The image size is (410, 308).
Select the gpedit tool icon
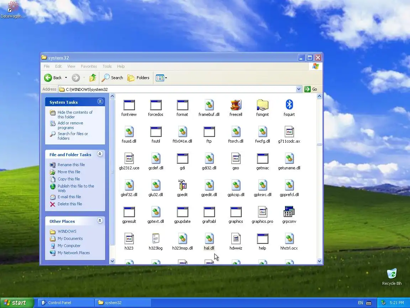pyautogui.click(x=182, y=185)
